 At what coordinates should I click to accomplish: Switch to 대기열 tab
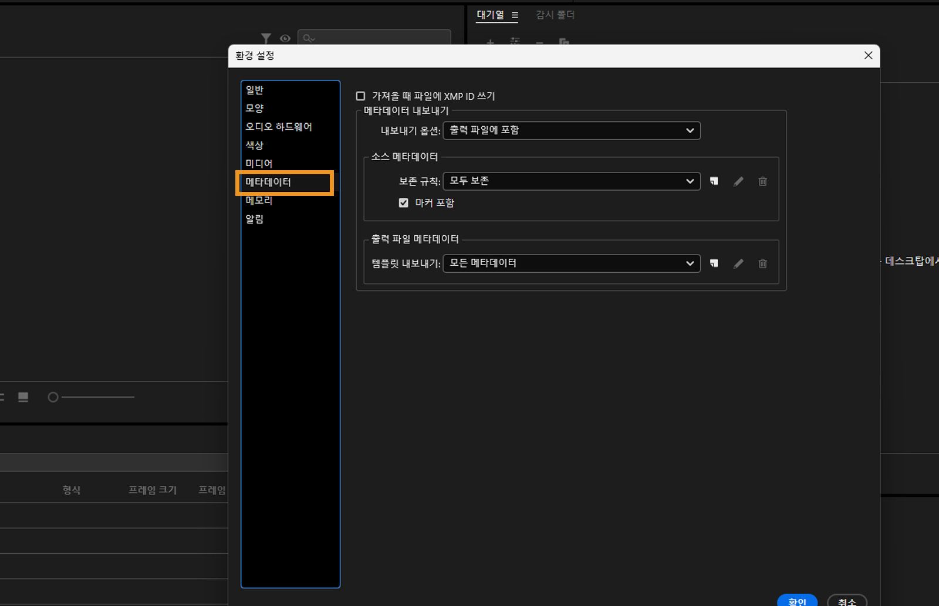[490, 15]
